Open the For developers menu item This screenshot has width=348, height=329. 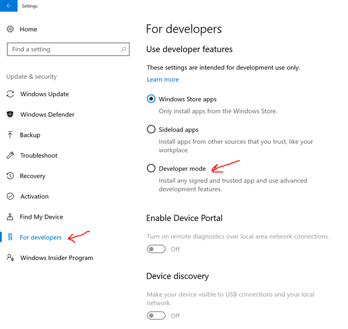[x=41, y=237]
